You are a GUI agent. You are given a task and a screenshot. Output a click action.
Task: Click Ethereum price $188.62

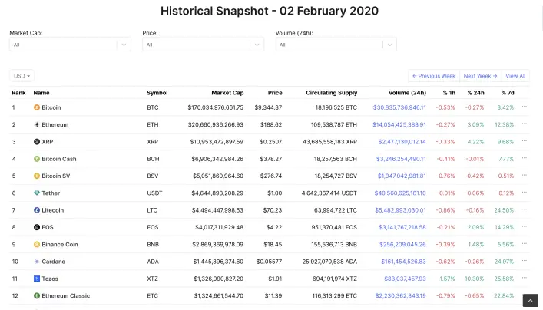coord(271,124)
